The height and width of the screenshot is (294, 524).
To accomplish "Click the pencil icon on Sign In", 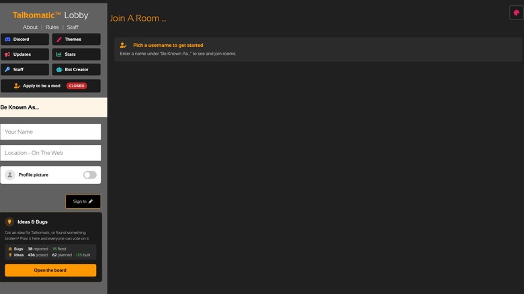I will pyautogui.click(x=91, y=201).
